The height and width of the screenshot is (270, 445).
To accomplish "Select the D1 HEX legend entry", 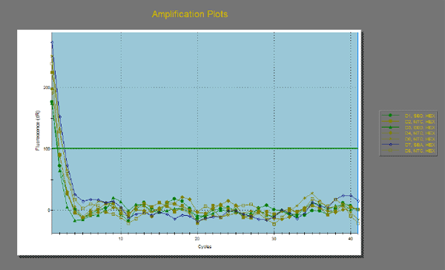I will pos(409,116).
